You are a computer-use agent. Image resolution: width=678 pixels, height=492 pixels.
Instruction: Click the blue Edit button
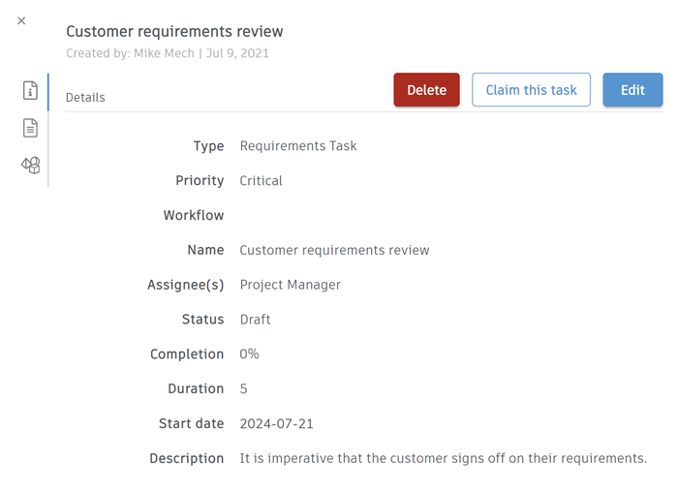tap(632, 90)
